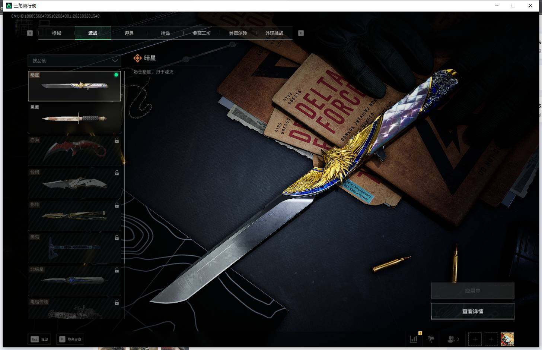
Task: Click the lock icon on 电锯惊魂
Action: click(117, 303)
